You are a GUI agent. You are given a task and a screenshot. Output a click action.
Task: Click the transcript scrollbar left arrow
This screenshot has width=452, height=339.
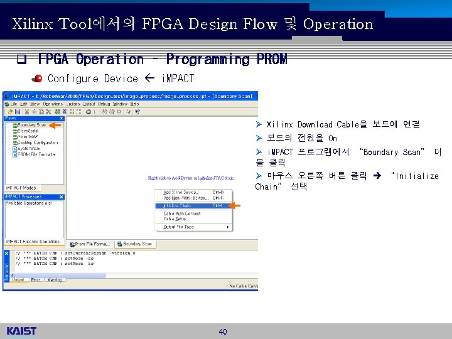click(12, 276)
